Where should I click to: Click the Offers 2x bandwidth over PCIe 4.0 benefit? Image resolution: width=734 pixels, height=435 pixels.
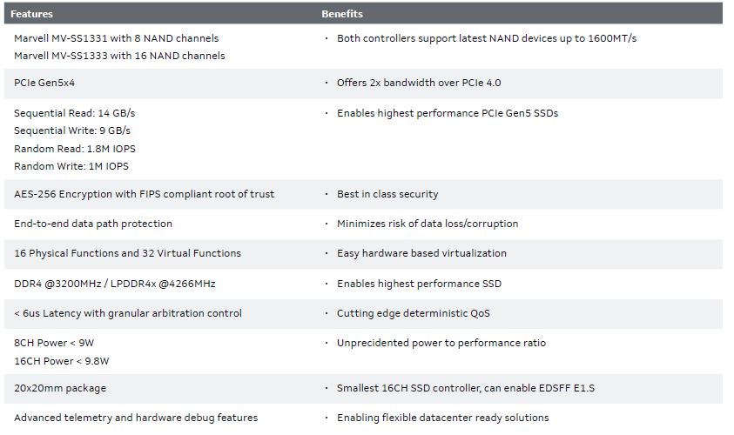419,84
